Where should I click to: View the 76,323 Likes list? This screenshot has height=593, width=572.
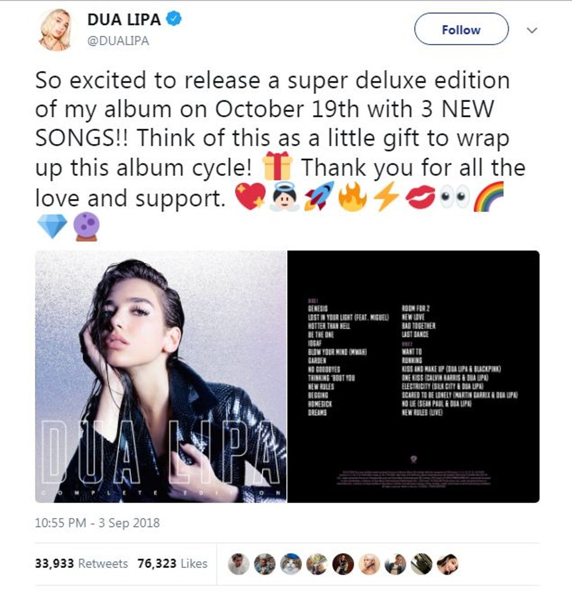click(173, 563)
